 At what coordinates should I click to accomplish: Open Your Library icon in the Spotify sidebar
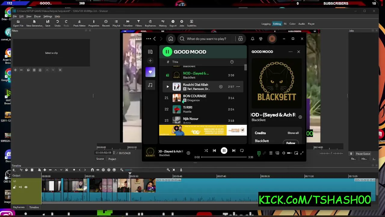pyautogui.click(x=150, y=52)
